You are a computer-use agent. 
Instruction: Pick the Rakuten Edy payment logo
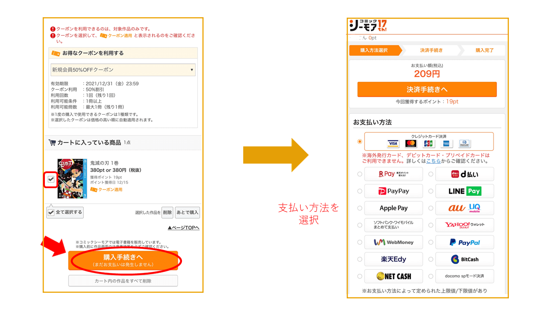point(393,259)
